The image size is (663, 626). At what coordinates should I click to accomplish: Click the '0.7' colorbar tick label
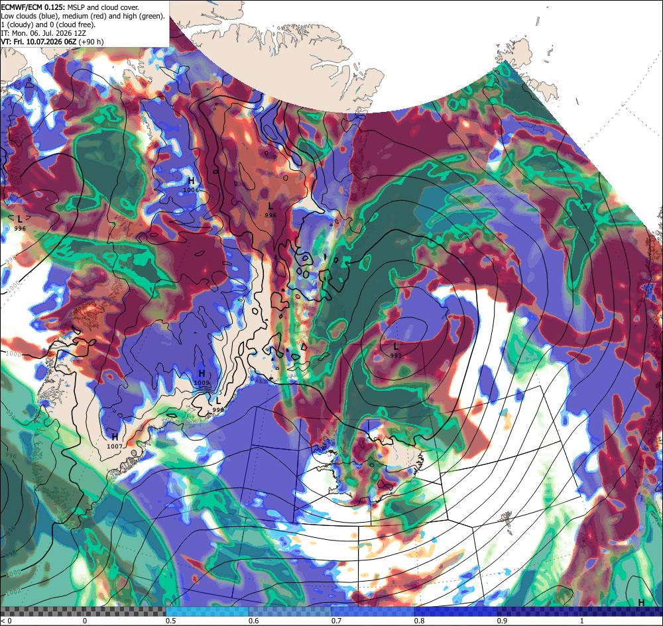point(337,621)
